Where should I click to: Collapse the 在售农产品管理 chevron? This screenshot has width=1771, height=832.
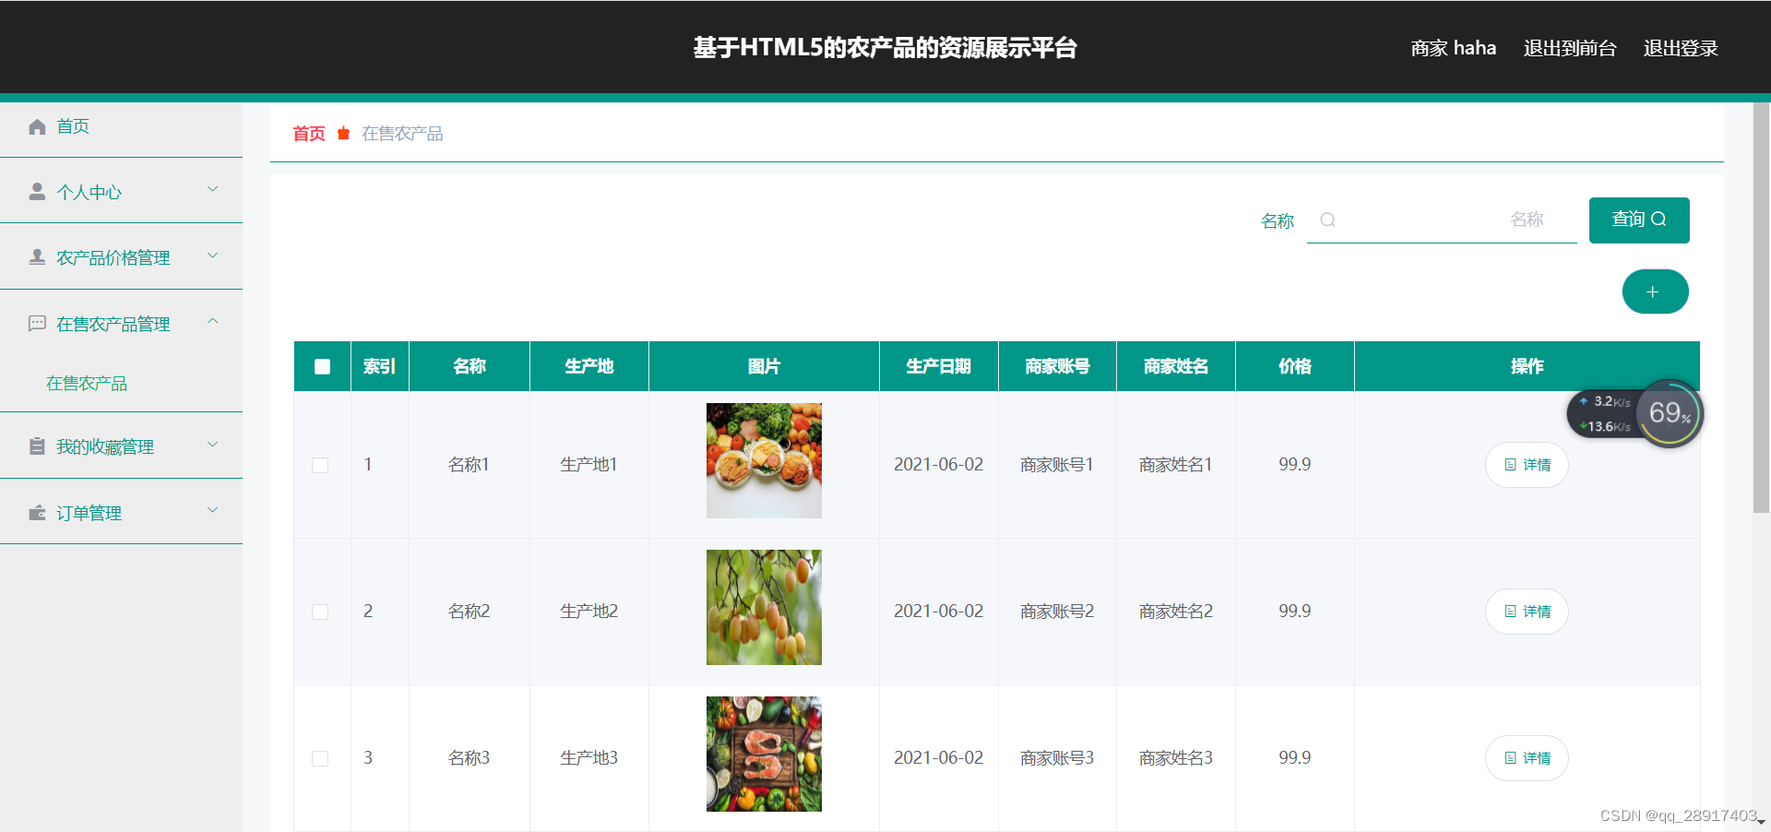click(213, 321)
